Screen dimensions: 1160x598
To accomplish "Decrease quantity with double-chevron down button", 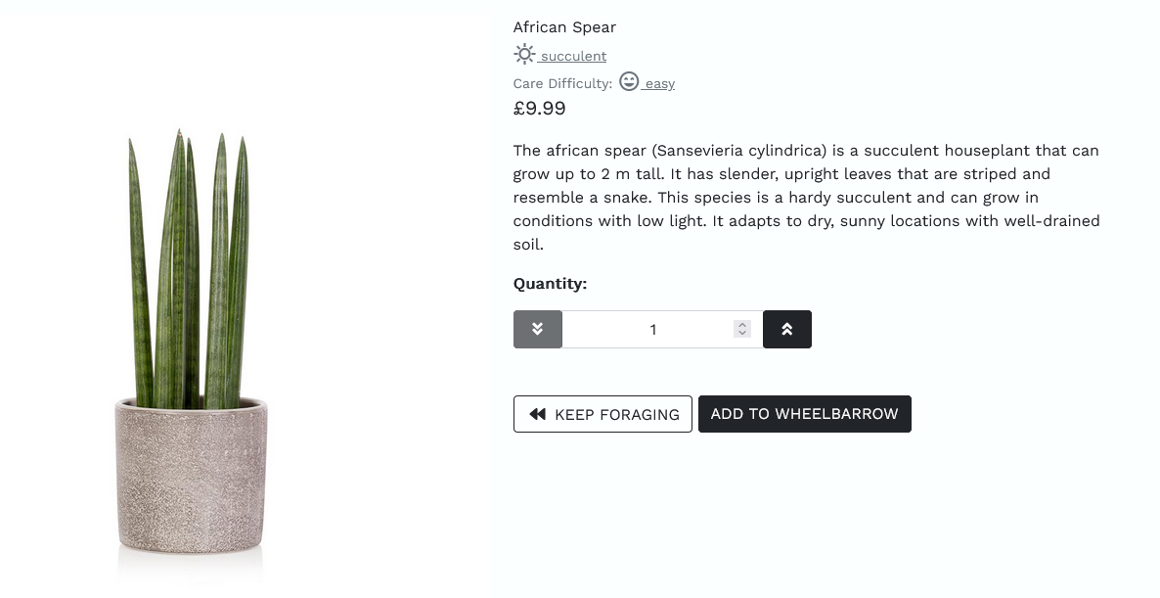I will tap(537, 329).
